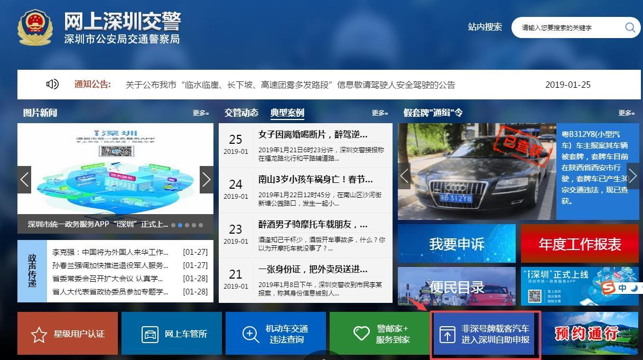This screenshot has width=643, height=360.
Task: Expand 假套牌通缉令 via 更多 link
Action: coord(627,113)
